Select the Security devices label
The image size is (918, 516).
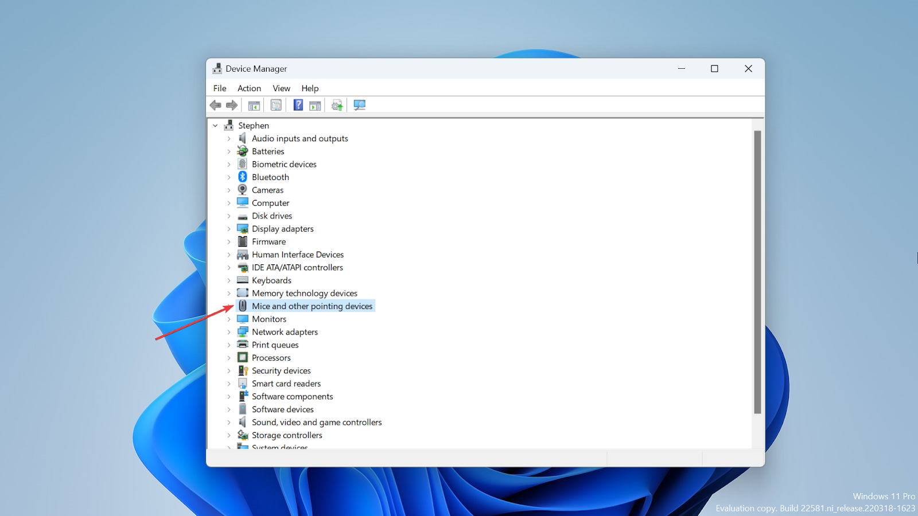(x=281, y=370)
